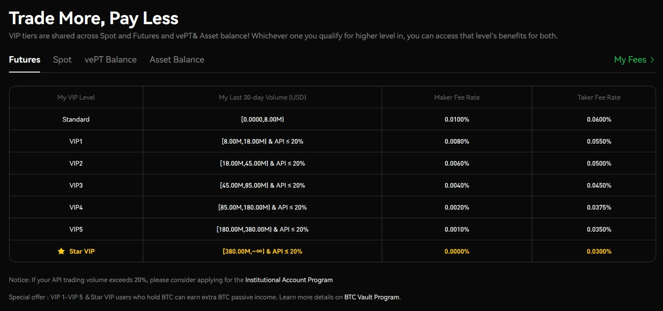Open the vePT Balance tab
663x311 pixels.
110,60
